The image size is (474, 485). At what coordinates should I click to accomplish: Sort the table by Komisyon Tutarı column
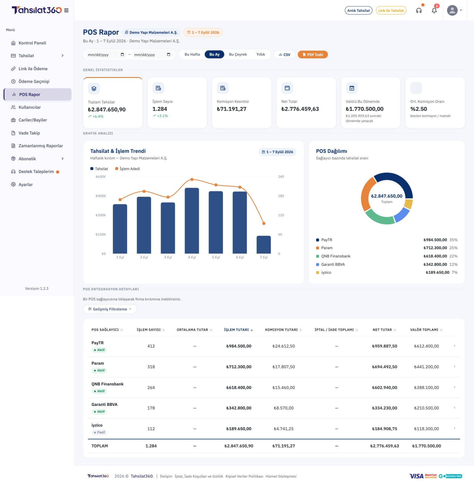284,330
